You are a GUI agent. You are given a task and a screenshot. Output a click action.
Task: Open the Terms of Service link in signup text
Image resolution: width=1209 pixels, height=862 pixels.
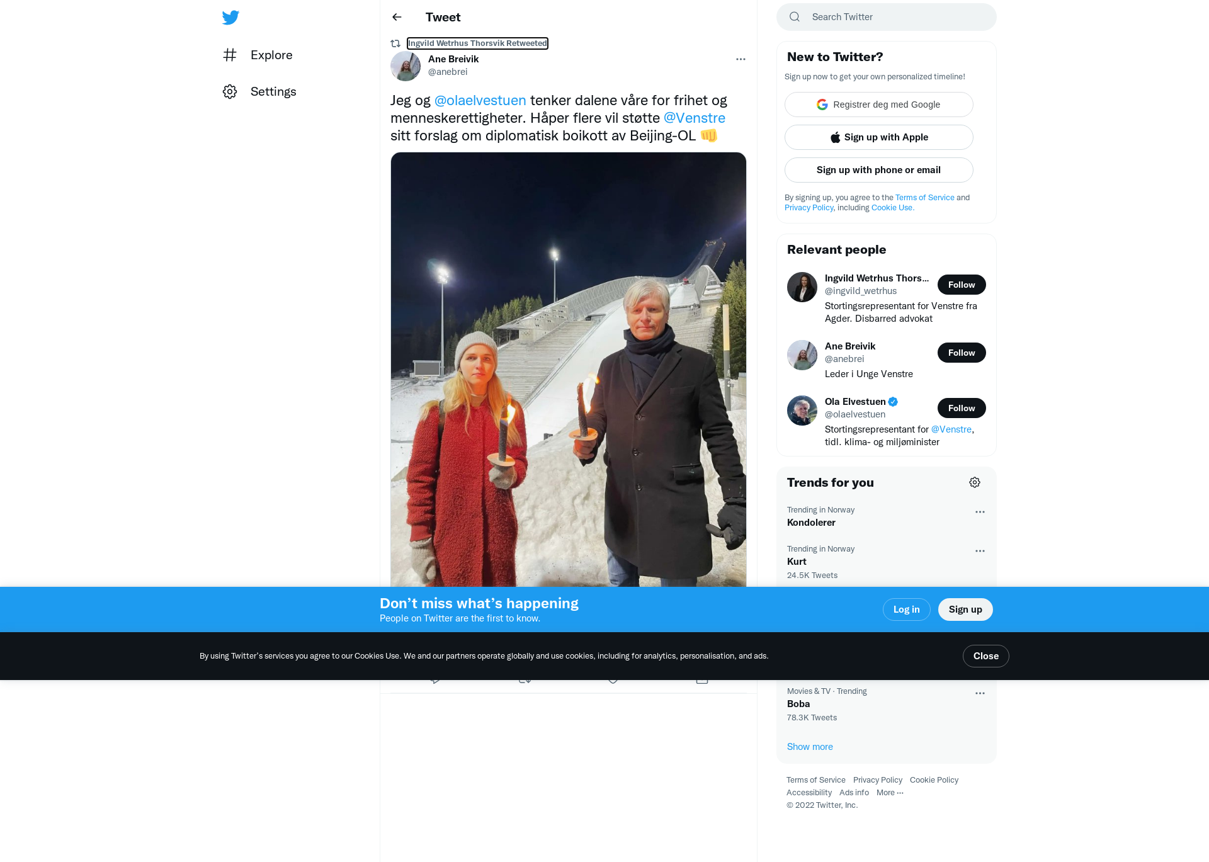pos(925,198)
